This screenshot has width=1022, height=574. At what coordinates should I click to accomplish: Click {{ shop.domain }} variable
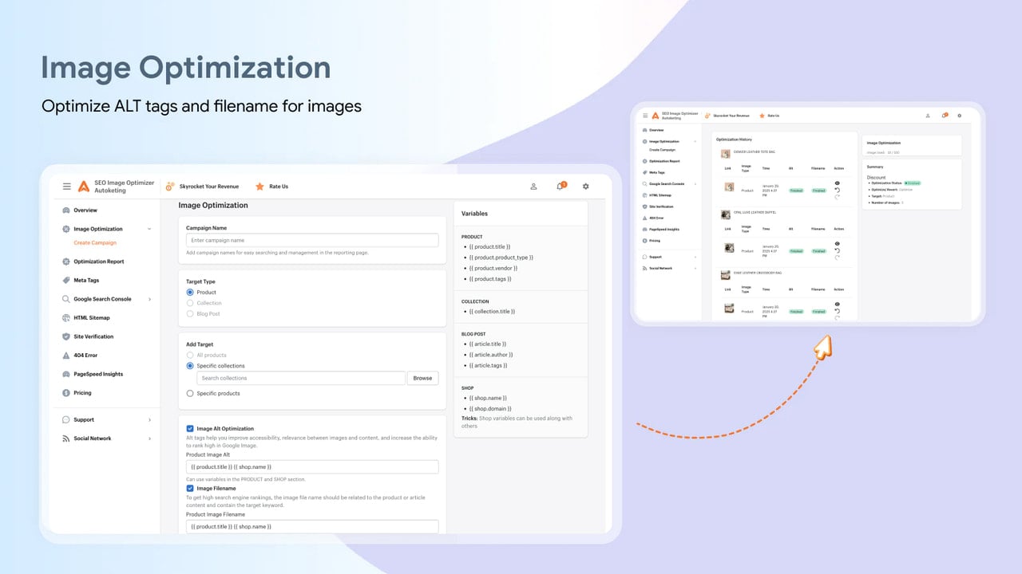click(490, 408)
